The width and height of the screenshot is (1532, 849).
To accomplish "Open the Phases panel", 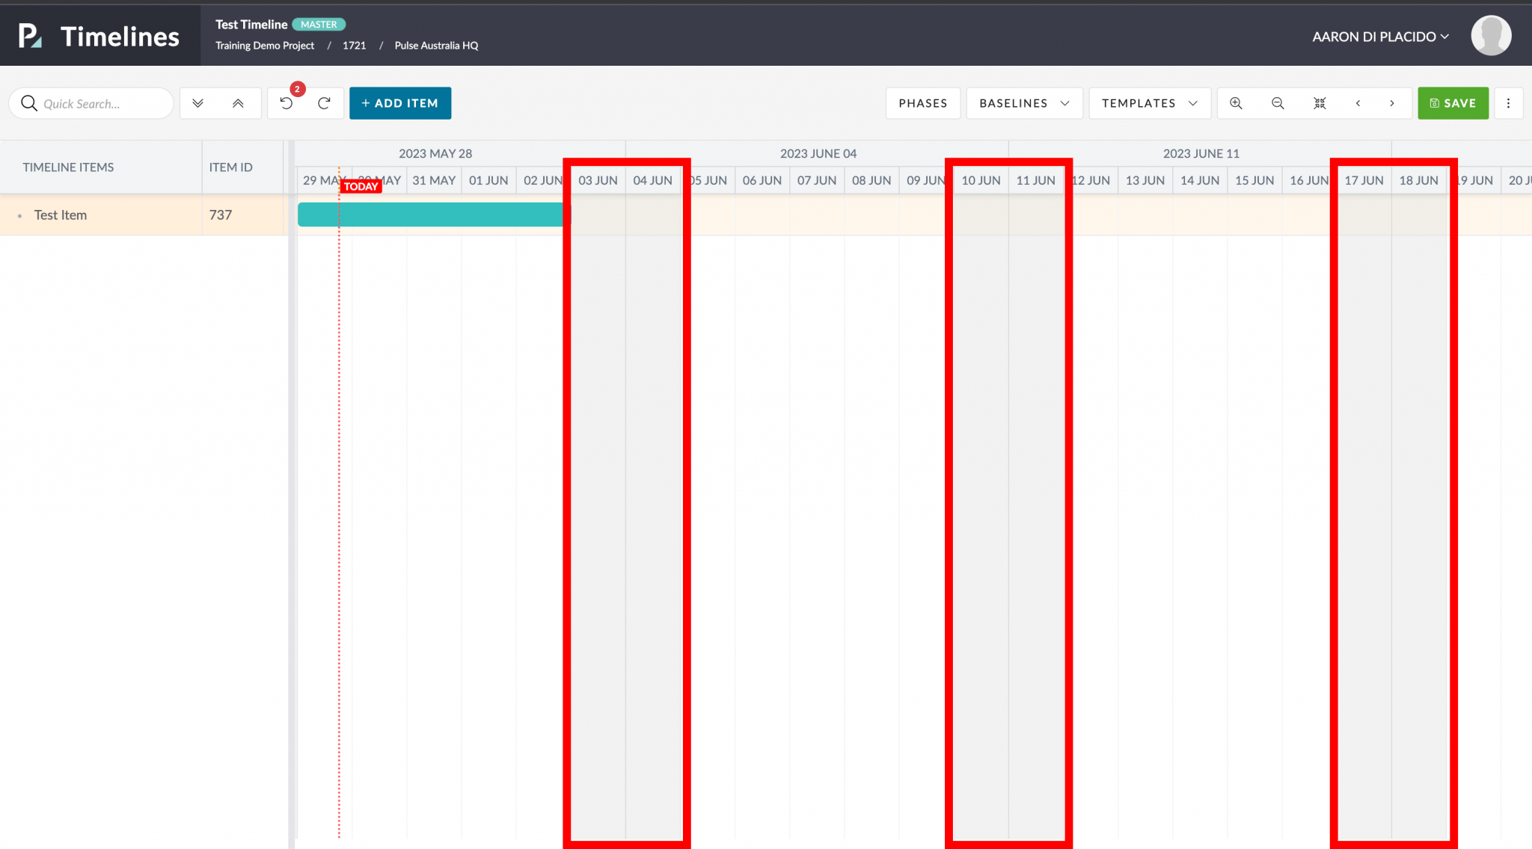I will 922,103.
